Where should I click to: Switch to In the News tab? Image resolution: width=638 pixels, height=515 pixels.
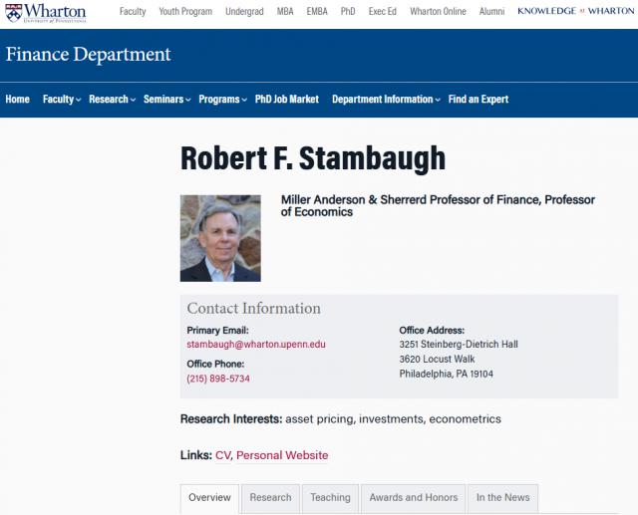click(x=502, y=498)
